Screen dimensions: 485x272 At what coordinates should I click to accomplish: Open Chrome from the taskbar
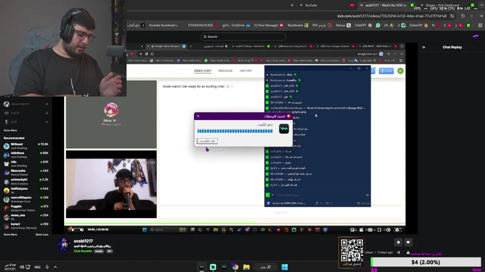[x=235, y=267]
